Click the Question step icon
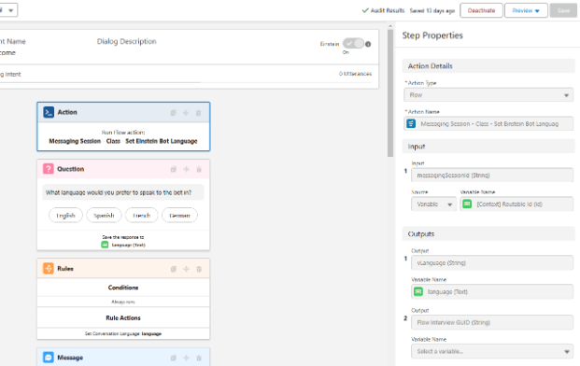 (x=49, y=169)
